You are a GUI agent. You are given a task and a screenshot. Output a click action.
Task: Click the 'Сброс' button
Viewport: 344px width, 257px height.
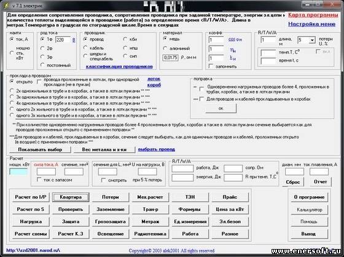pyautogui.click(x=293, y=182)
